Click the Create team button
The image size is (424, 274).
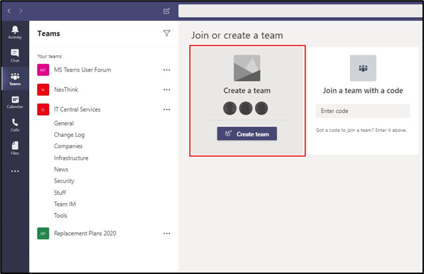247,133
